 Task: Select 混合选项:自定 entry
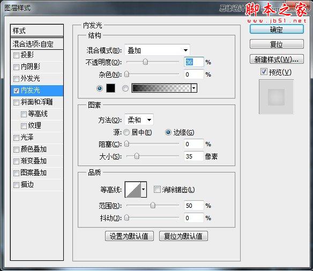point(37,44)
